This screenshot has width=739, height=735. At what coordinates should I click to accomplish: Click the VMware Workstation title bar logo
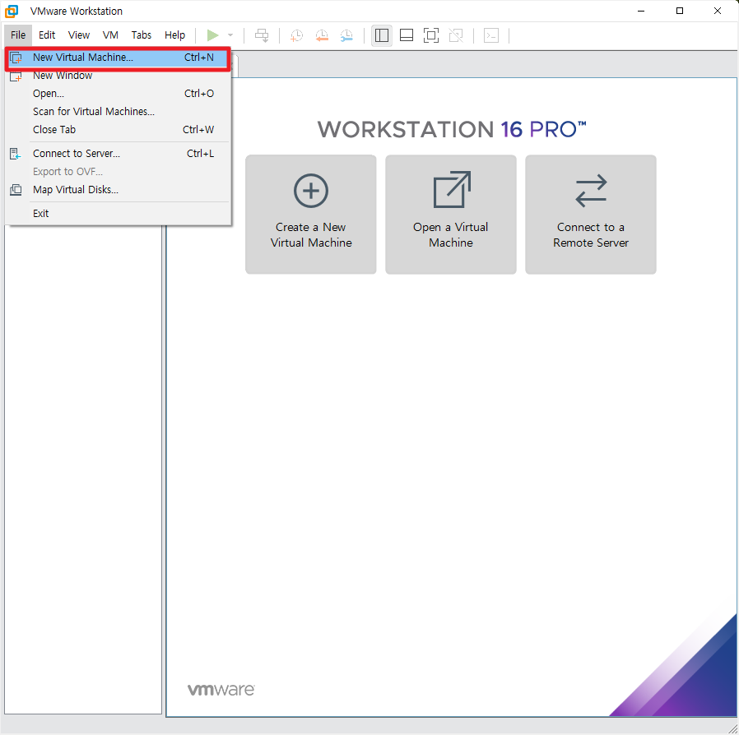pyautogui.click(x=12, y=11)
